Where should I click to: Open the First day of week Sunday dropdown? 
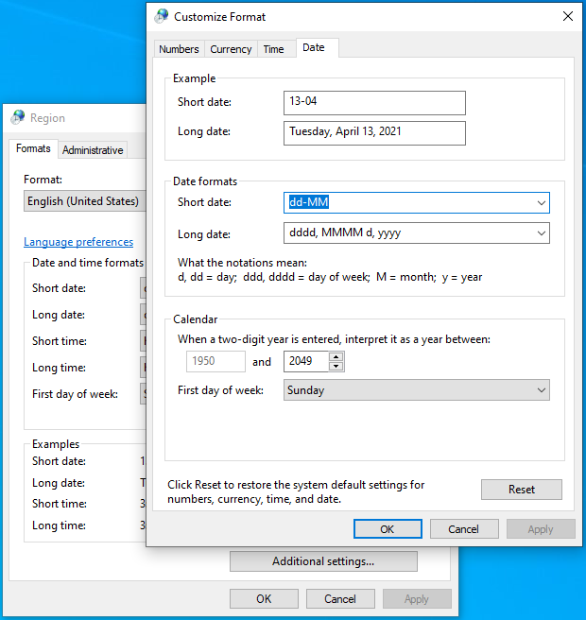pos(417,390)
